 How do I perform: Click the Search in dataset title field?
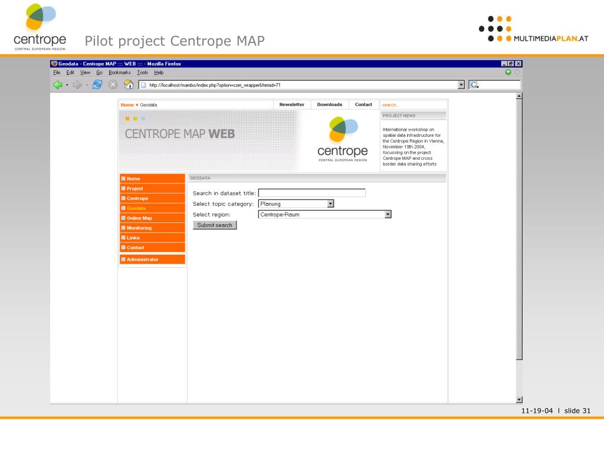[311, 193]
